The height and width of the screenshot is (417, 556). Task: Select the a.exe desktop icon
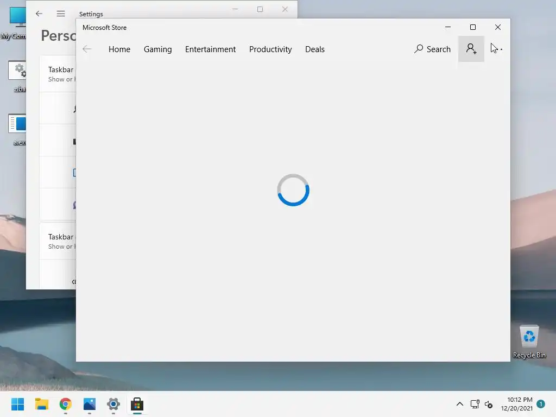tap(17, 129)
